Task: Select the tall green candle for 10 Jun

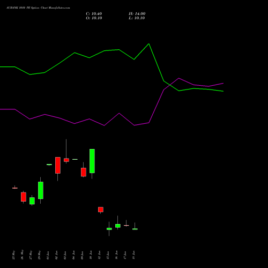Action: click(x=92, y=161)
